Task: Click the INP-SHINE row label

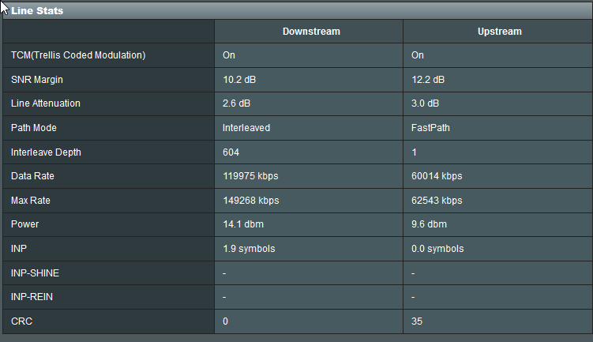Action: [x=35, y=272]
